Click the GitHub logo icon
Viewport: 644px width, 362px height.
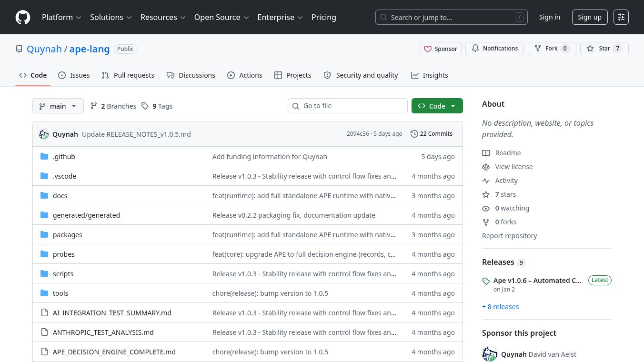[x=23, y=17]
